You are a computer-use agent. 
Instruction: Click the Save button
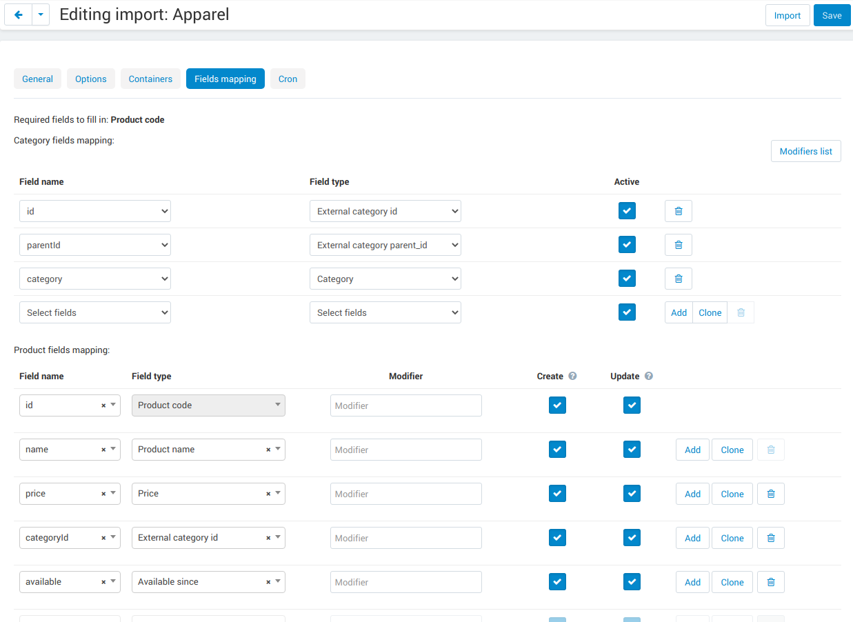click(x=832, y=15)
